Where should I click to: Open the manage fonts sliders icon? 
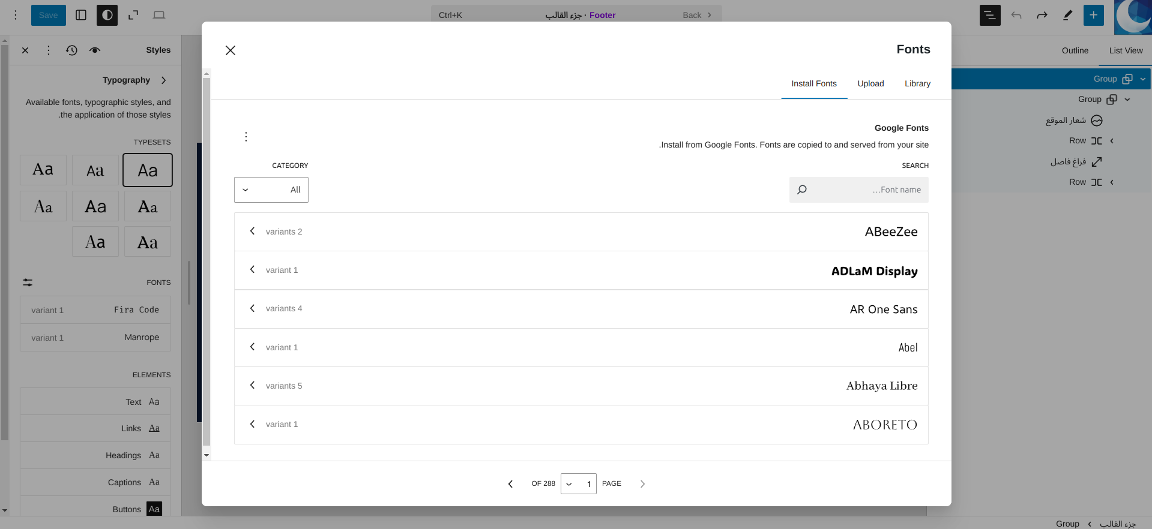(28, 282)
